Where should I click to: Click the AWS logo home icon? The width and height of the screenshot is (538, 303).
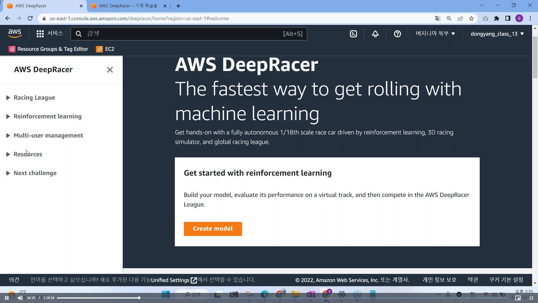click(15, 33)
